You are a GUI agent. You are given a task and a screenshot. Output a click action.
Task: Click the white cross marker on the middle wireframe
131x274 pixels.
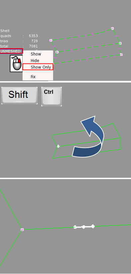(x=59, y=146)
